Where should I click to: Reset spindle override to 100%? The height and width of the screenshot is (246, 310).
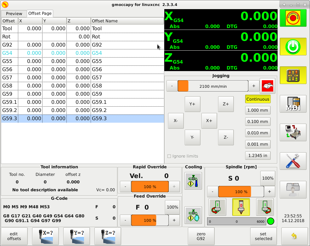(x=268, y=178)
